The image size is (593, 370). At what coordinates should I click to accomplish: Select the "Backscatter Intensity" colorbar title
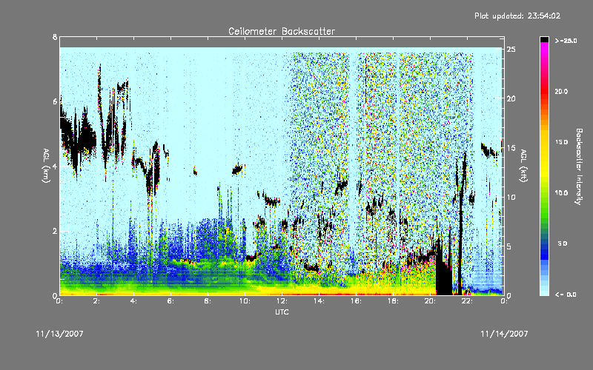pos(579,166)
